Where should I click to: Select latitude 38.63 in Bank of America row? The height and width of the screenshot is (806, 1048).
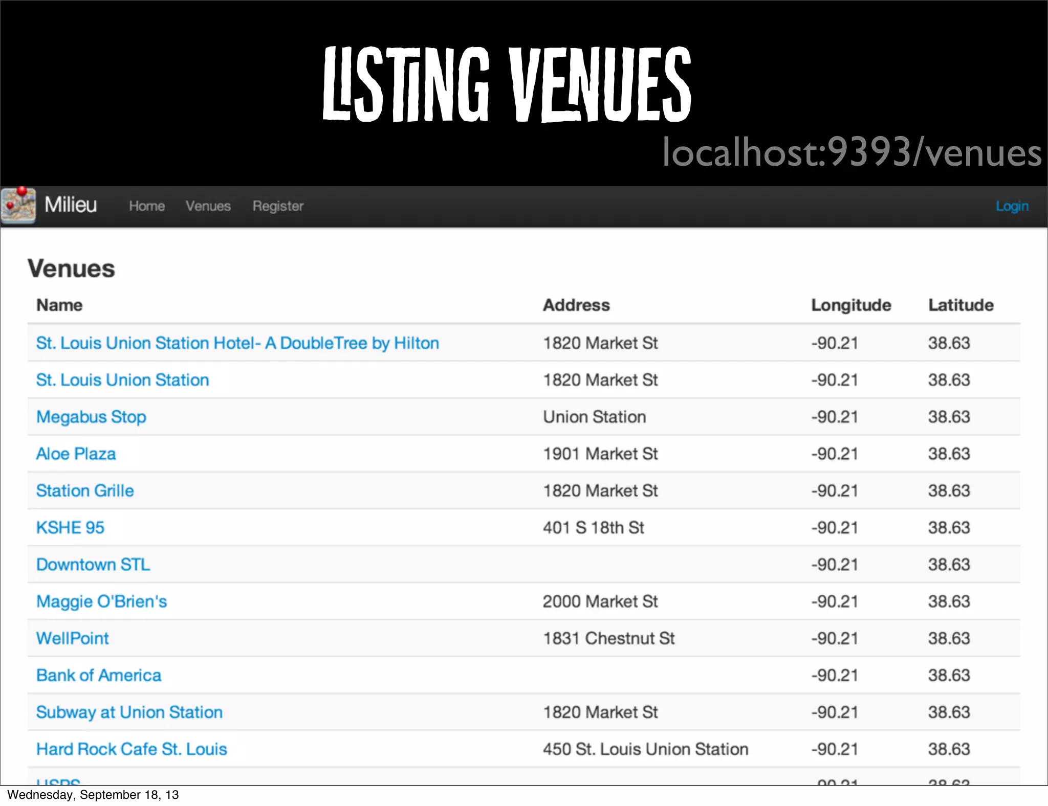click(x=949, y=676)
